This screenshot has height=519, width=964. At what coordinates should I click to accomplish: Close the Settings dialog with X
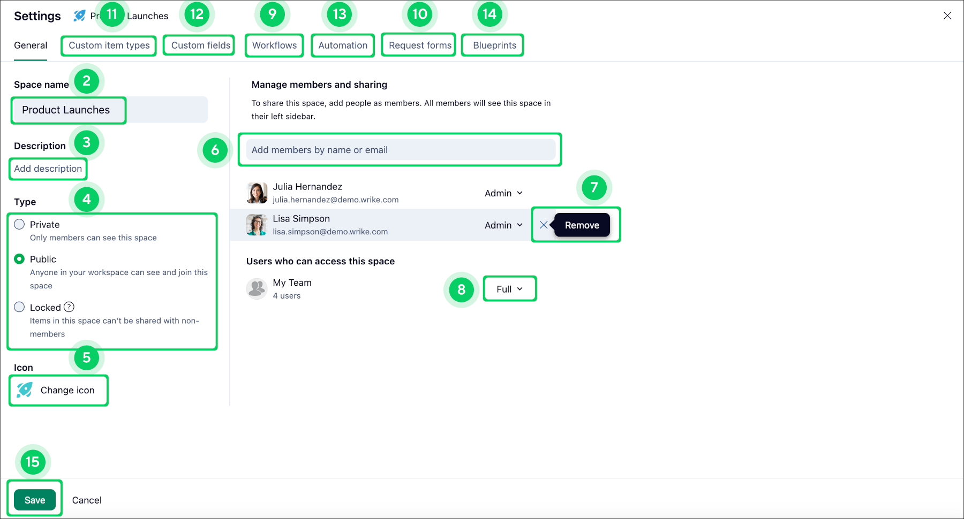click(947, 16)
